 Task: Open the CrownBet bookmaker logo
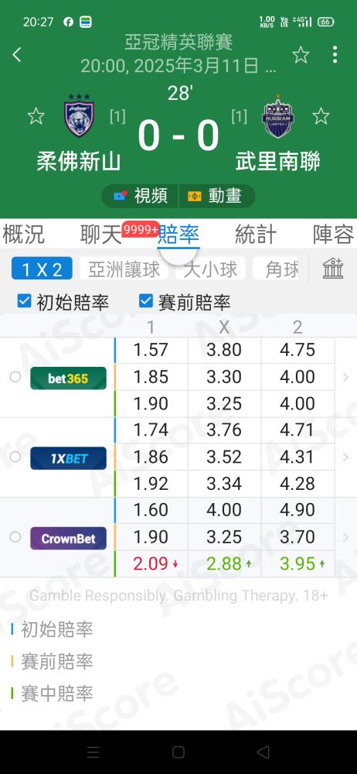tap(68, 538)
